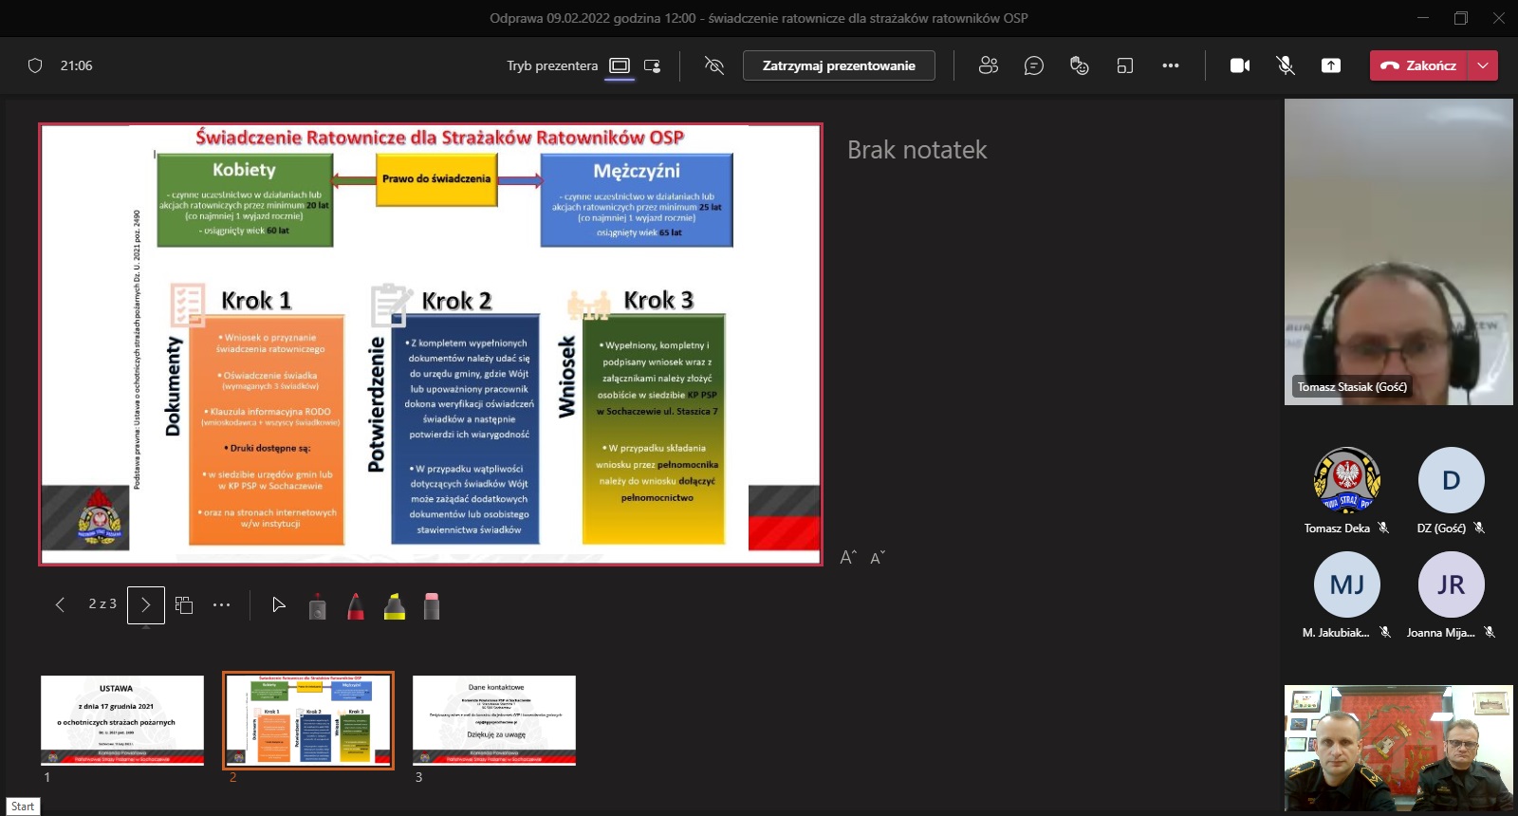Click Zatrzymaj prezentowanie button
1518x816 pixels.
(839, 65)
